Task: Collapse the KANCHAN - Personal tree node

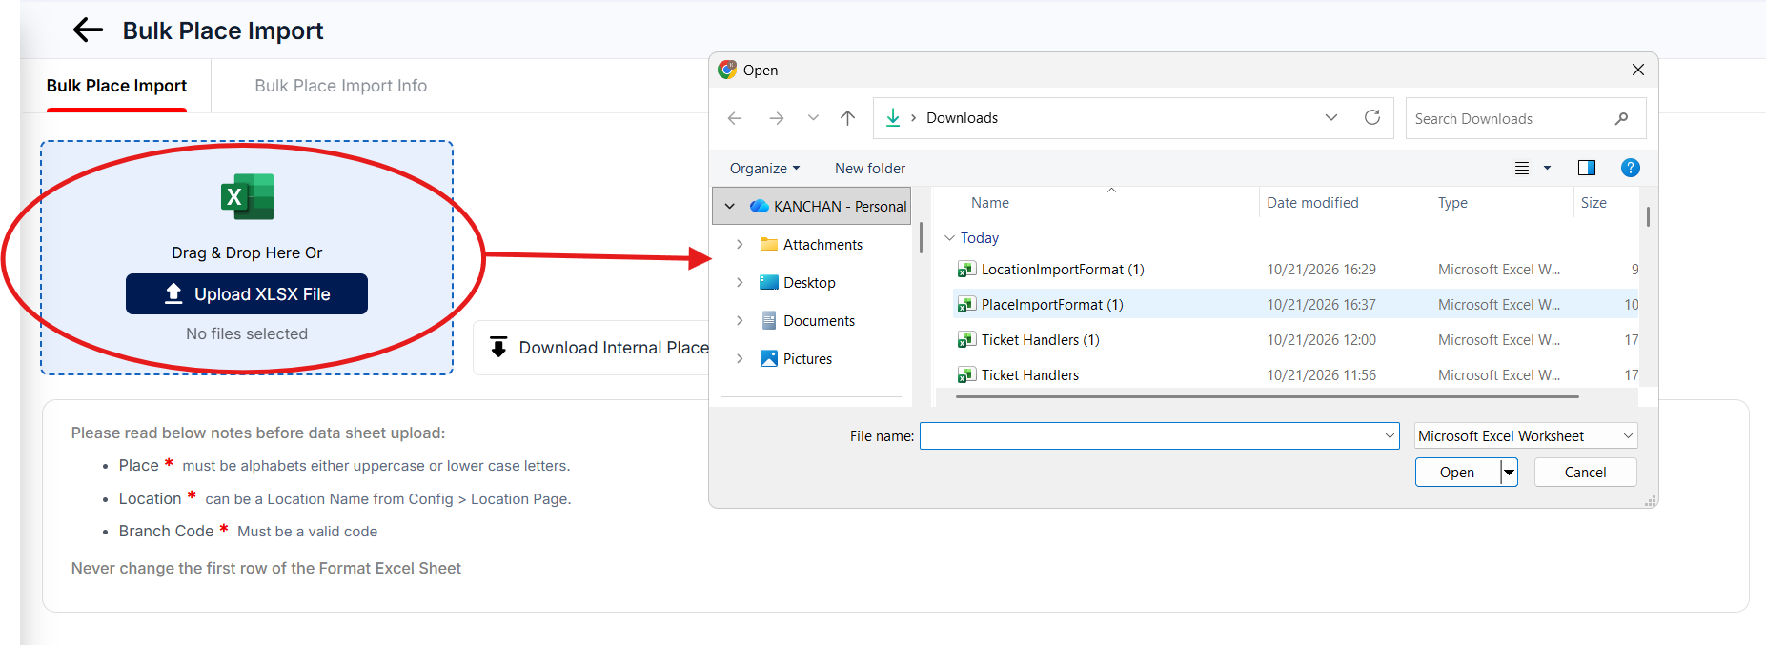Action: click(x=730, y=206)
